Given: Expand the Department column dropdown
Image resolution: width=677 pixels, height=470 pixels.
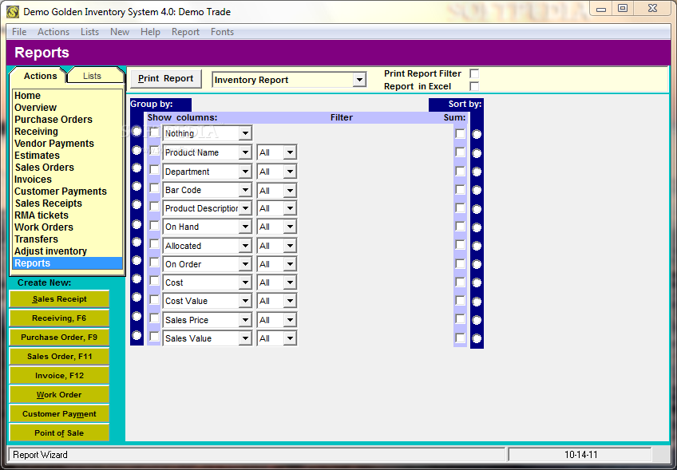Looking at the screenshot, I should (x=245, y=172).
